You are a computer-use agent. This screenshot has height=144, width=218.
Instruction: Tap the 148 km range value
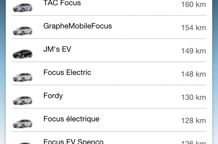pos(193,74)
